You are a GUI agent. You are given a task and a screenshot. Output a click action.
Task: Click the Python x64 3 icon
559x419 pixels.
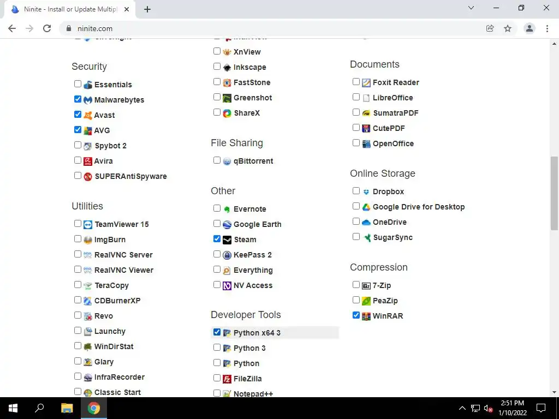pyautogui.click(x=227, y=333)
